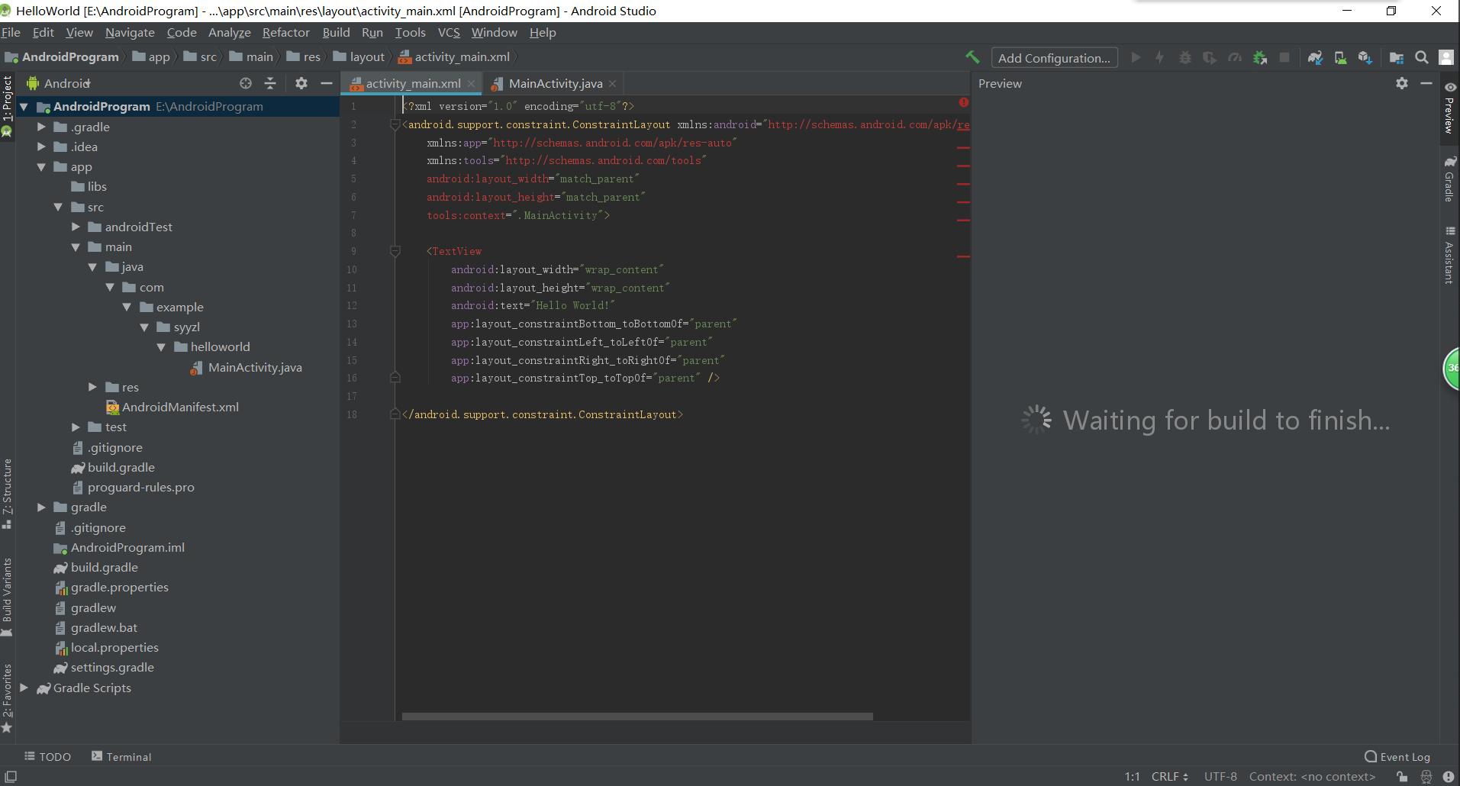The height and width of the screenshot is (786, 1460).
Task: Open the Project Structure icon
Action: 1397,57
